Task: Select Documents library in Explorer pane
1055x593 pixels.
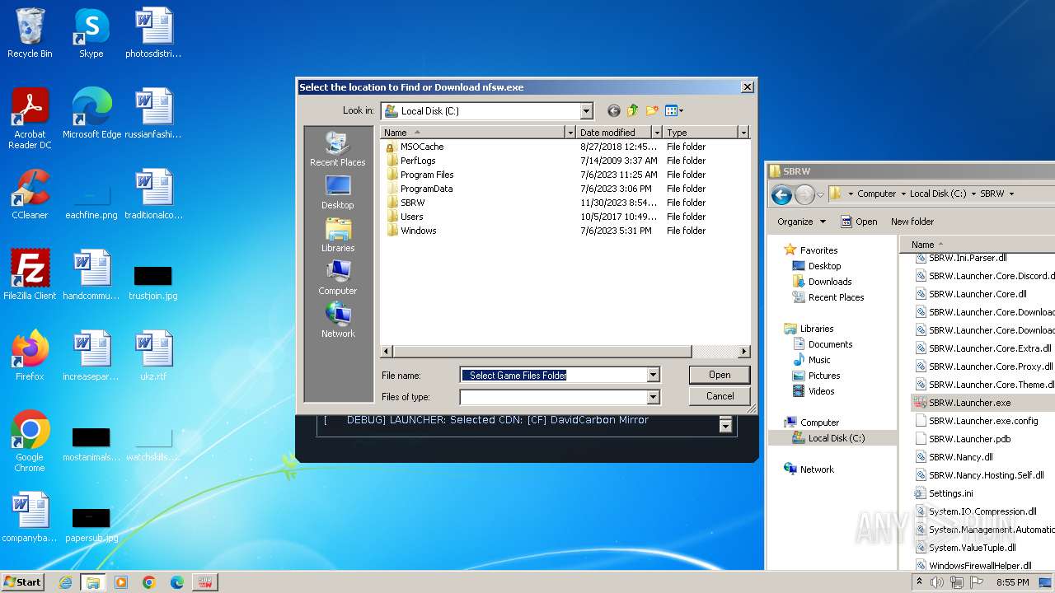Action: tap(830, 344)
